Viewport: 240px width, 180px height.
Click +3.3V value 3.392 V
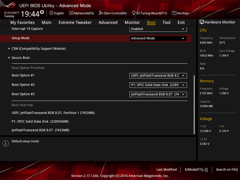tap(204, 144)
